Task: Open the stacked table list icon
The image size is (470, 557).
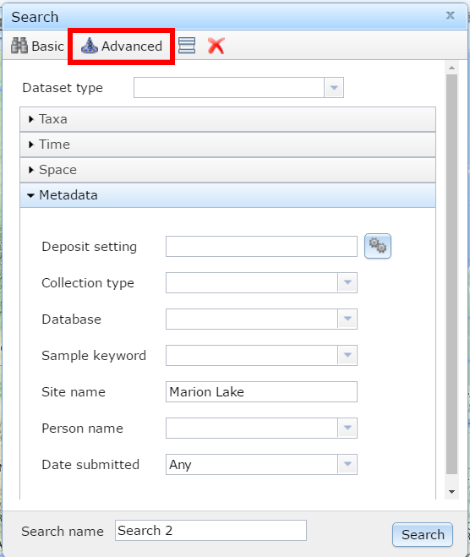Action: (187, 46)
